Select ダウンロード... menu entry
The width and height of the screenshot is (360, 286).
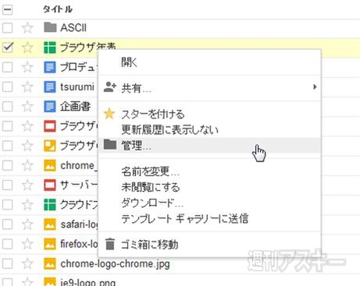pos(209,203)
